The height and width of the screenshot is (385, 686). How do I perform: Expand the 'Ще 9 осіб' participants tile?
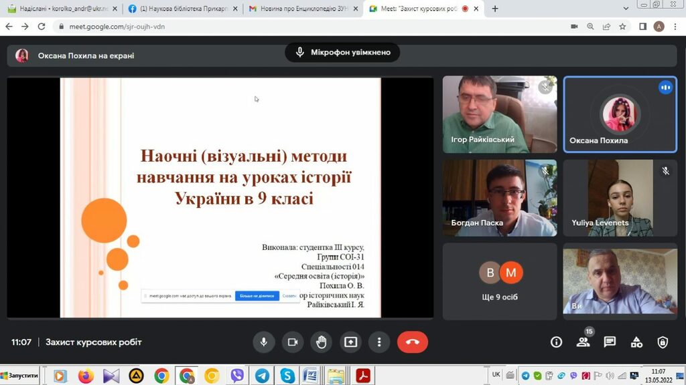point(500,281)
